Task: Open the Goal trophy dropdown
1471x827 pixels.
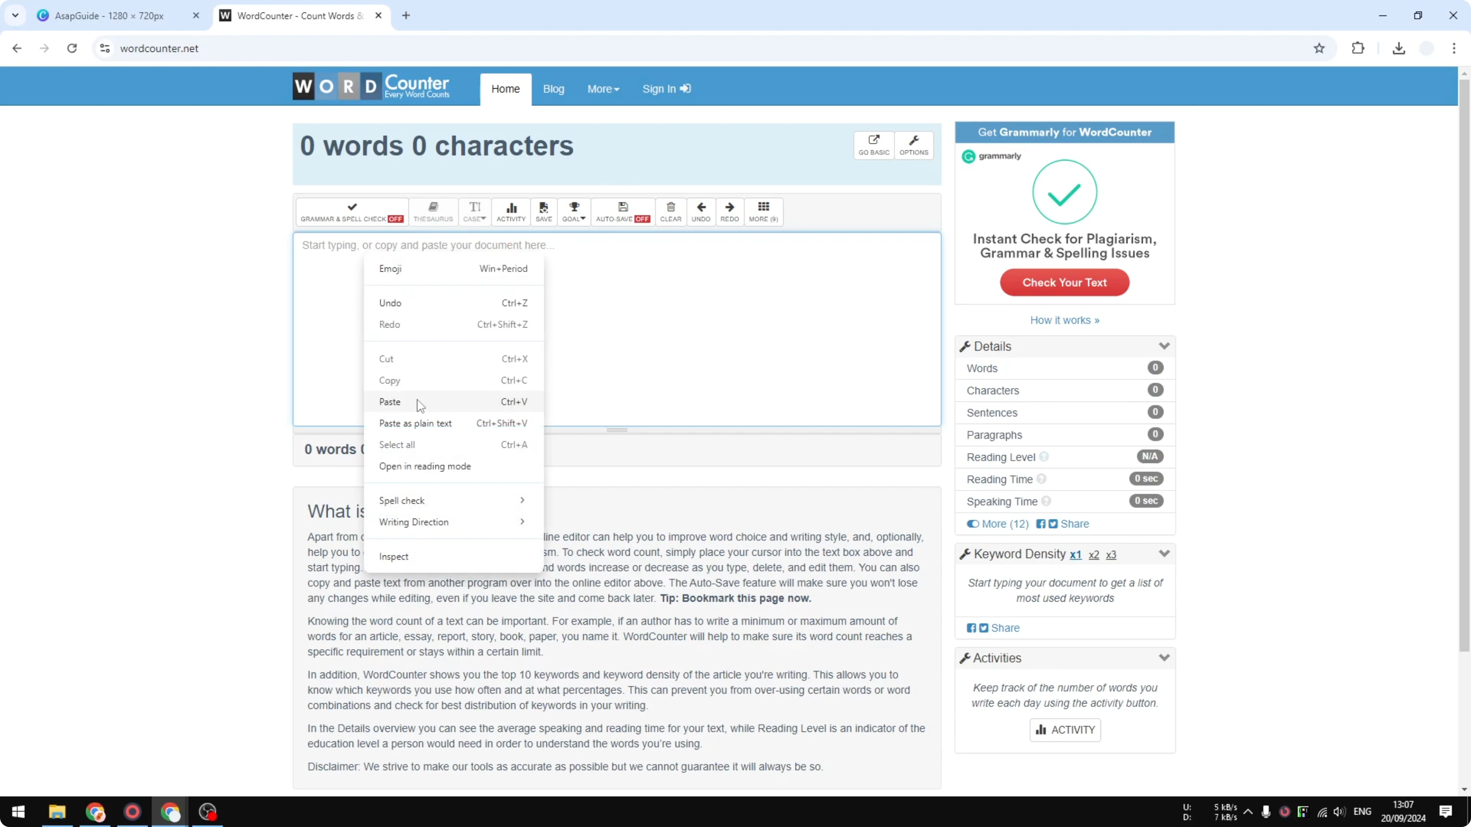Action: (x=574, y=212)
